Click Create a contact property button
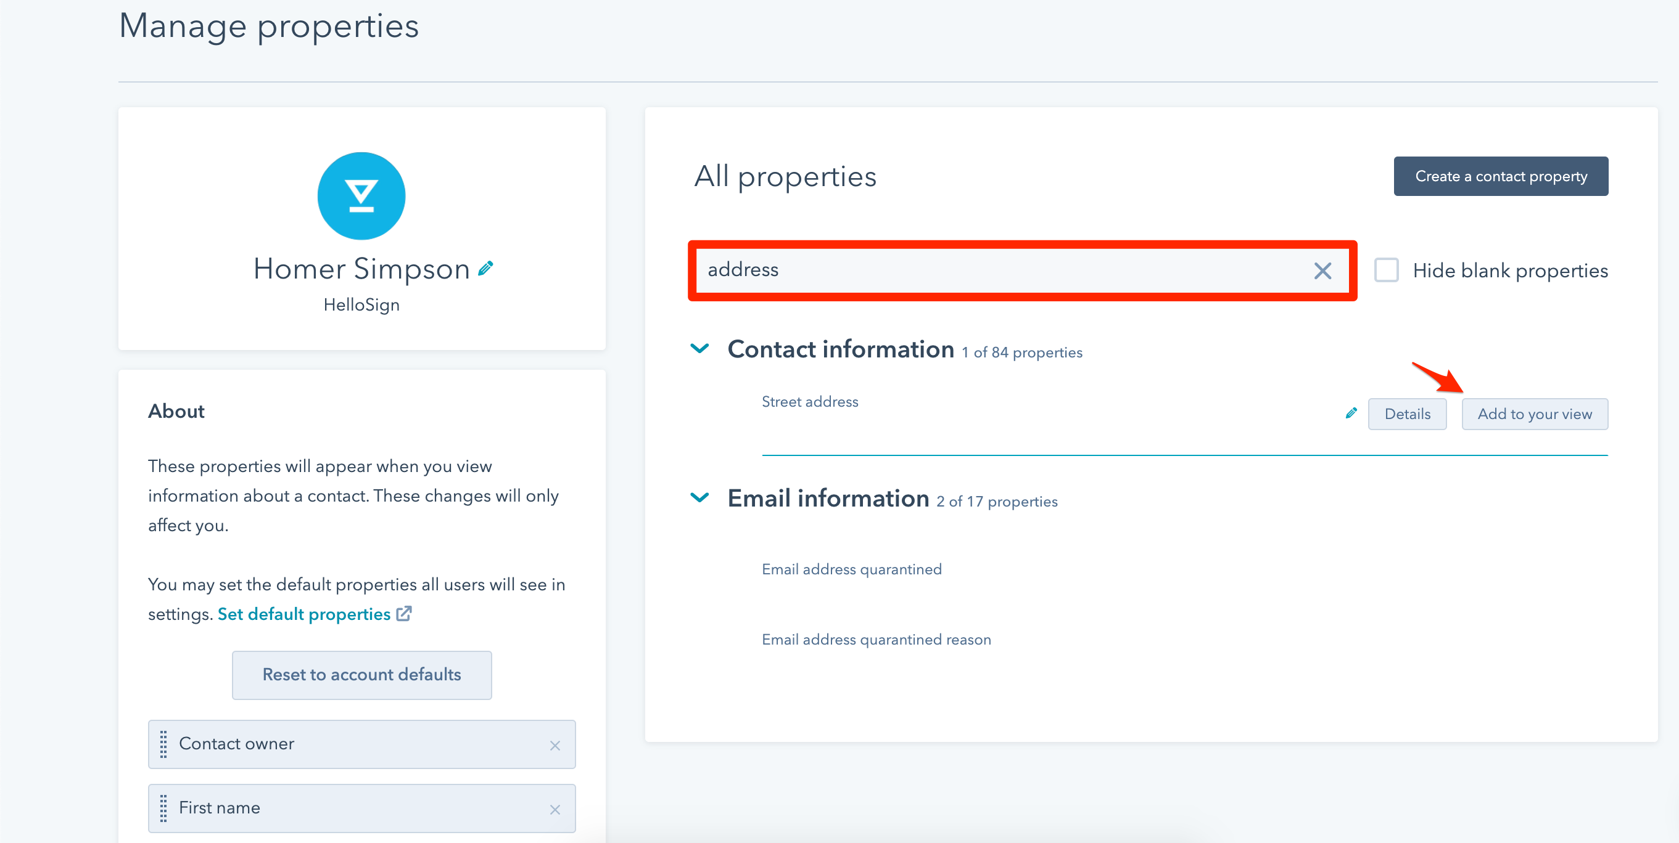1679x843 pixels. point(1500,176)
